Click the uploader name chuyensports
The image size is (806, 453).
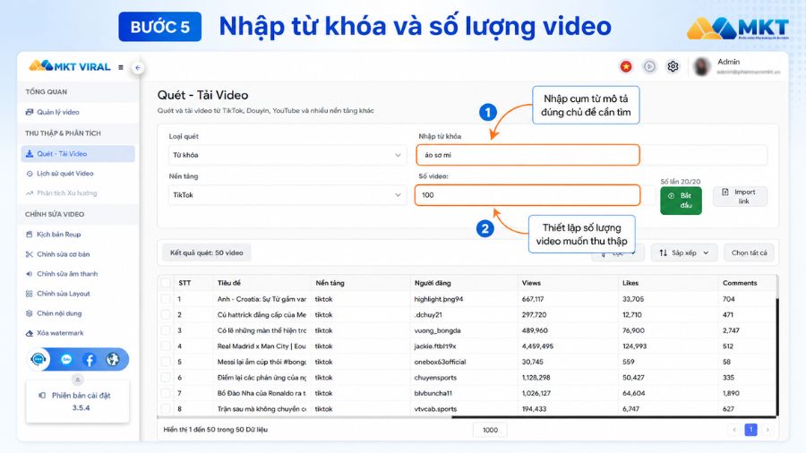(x=435, y=378)
